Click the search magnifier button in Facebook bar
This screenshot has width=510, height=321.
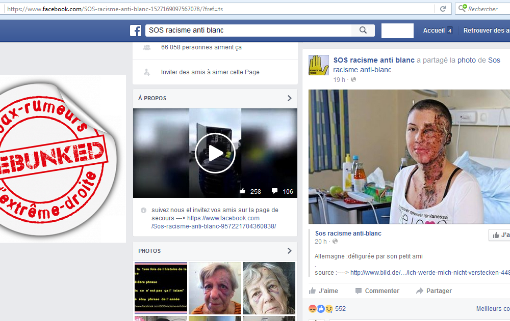point(363,30)
